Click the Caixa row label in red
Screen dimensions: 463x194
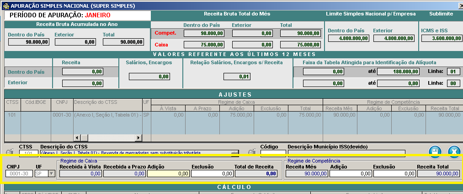(161, 45)
